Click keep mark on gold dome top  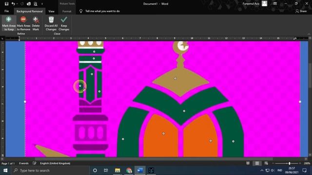pyautogui.click(x=175, y=78)
